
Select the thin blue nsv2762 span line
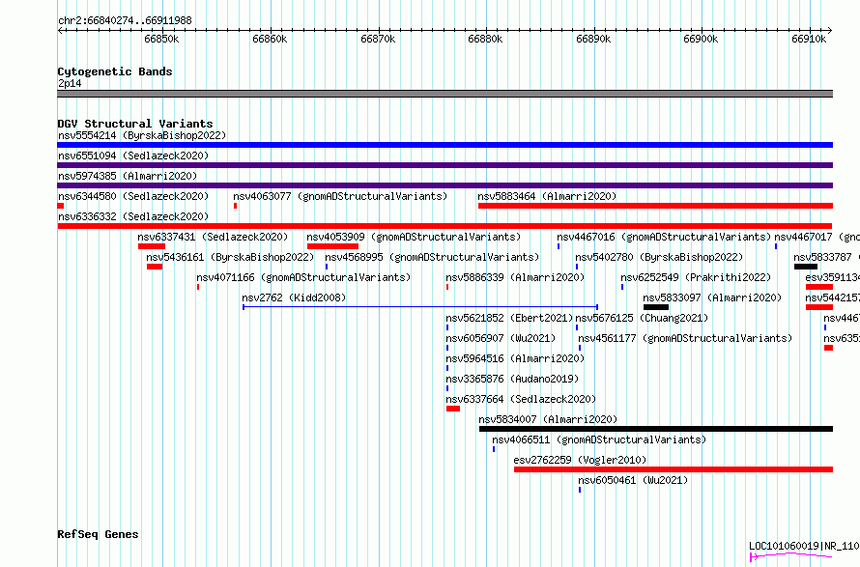point(420,307)
